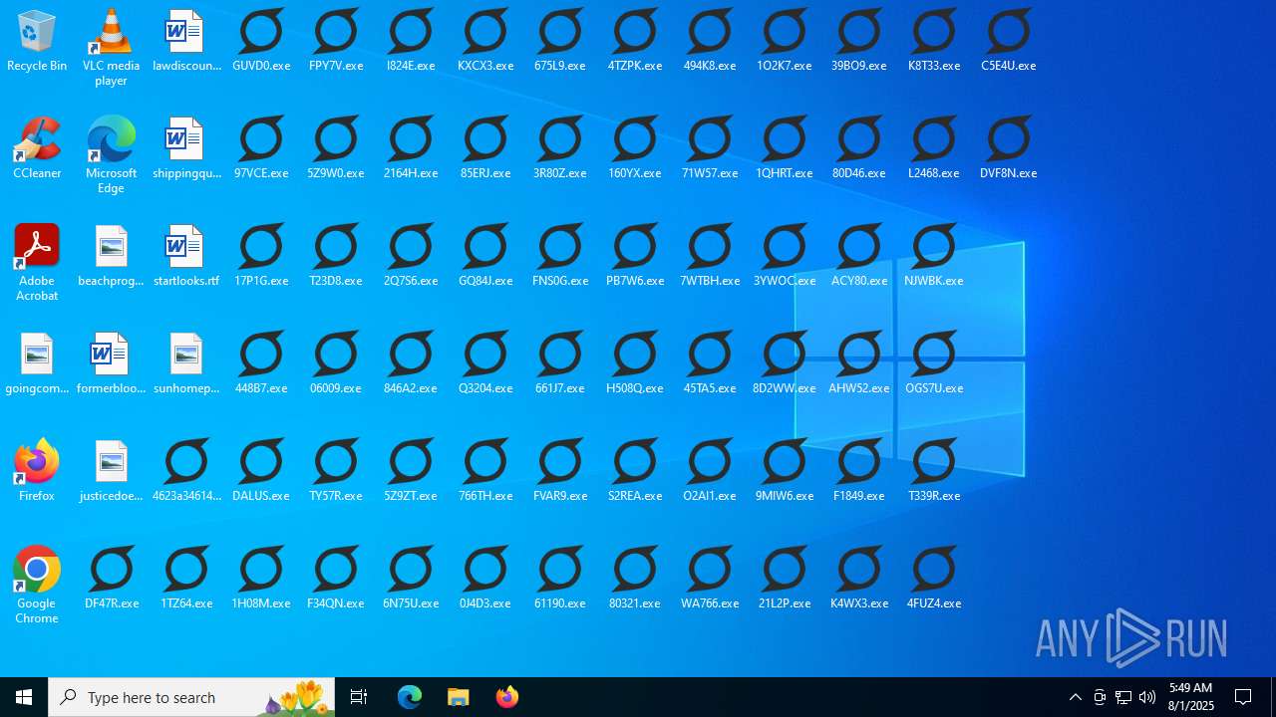Open the Recycle Bin desktop icon
1276x717 pixels.
(x=37, y=42)
